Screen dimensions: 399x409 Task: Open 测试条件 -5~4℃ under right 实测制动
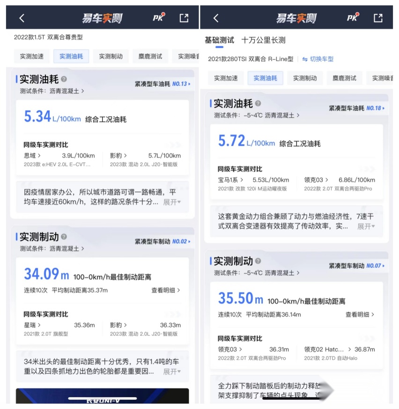coord(257,273)
